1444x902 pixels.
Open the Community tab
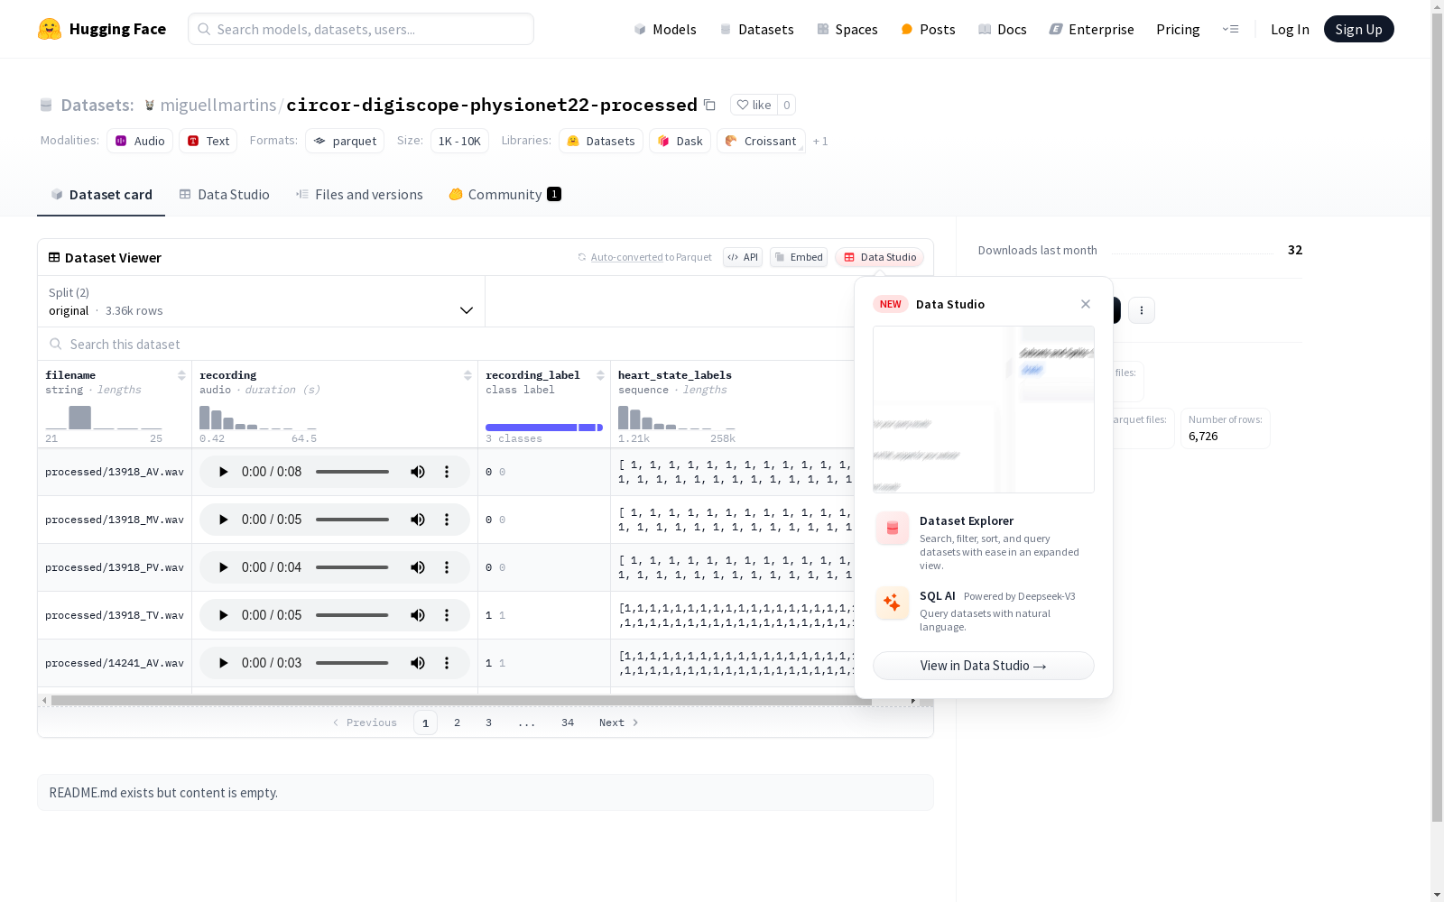[x=504, y=195]
